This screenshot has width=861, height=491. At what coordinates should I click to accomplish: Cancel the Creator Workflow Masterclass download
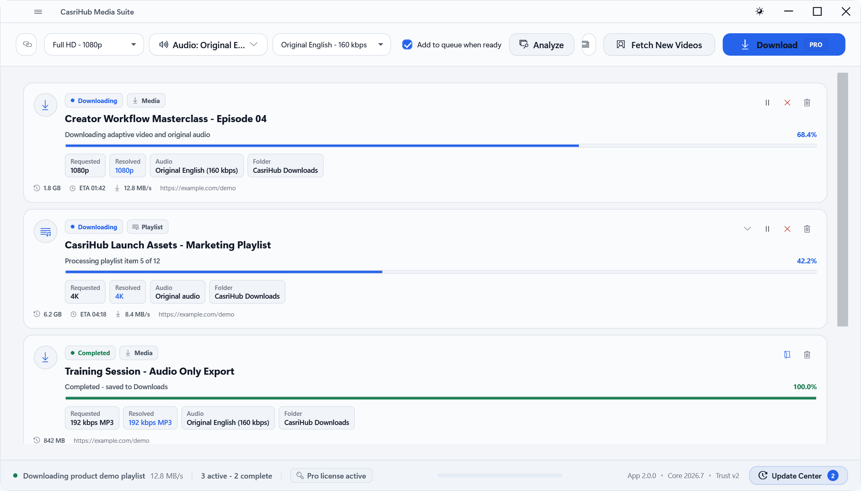(787, 103)
